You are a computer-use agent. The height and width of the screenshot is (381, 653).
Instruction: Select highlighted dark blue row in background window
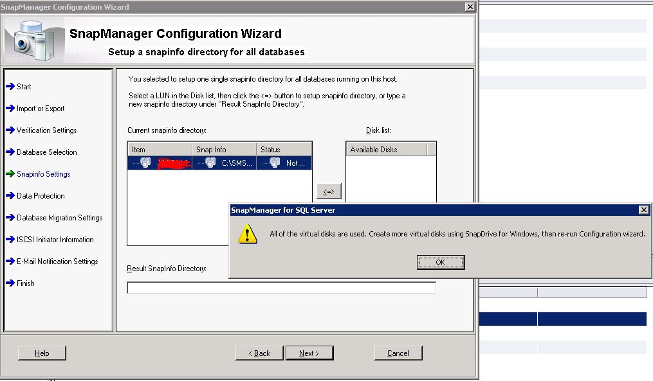(563, 319)
